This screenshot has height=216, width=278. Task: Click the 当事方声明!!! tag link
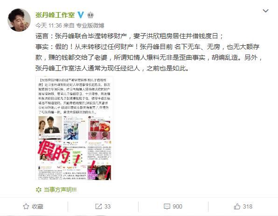pyautogui.click(x=60, y=190)
